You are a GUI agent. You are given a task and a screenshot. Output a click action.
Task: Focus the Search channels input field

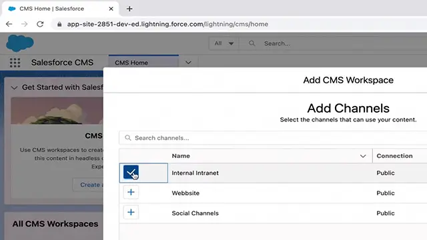273,138
